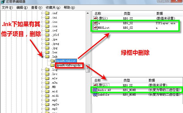This screenshot has width=183, height=113.
Task: Open the 收藏夹(A) menu
Action: click(x=53, y=8)
